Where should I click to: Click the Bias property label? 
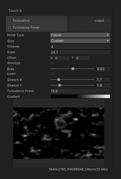(11, 69)
